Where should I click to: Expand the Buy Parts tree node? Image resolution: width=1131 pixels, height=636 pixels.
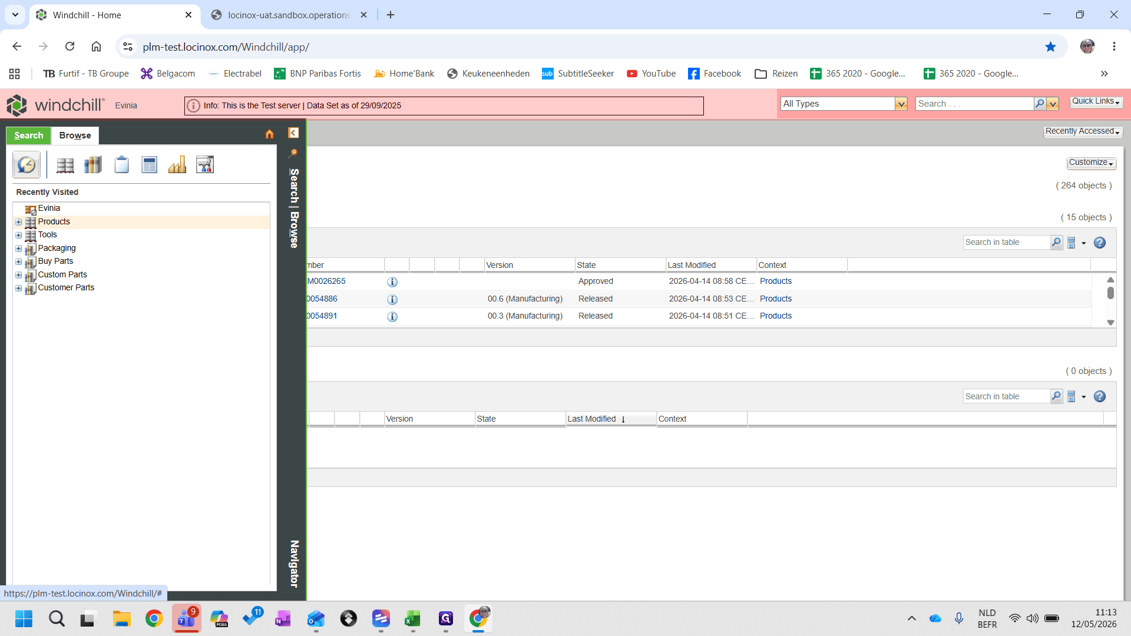pyautogui.click(x=19, y=262)
